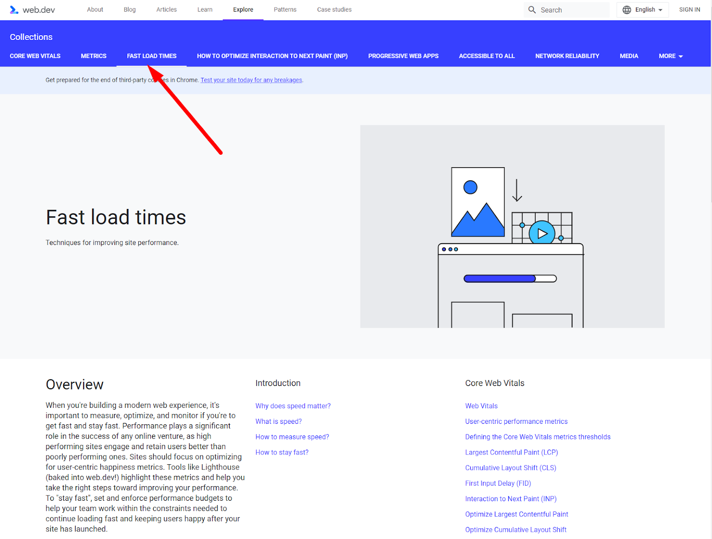The width and height of the screenshot is (712, 539).
Task: Expand the MORE collections menu
Action: (x=671, y=56)
